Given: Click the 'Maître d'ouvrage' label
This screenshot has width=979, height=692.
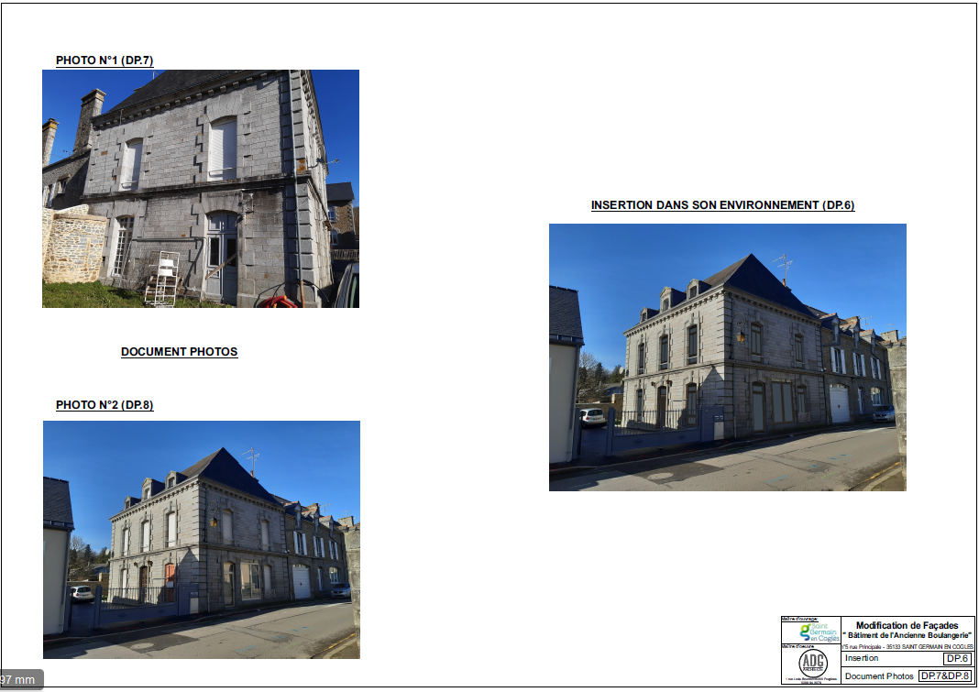Looking at the screenshot, I should tap(800, 619).
